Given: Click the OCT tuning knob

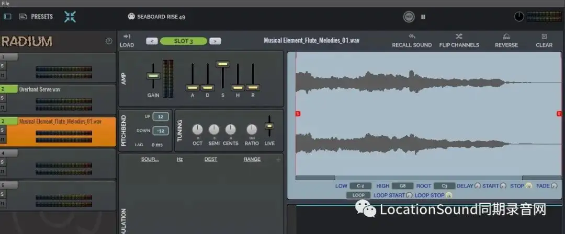Looking at the screenshot, I should point(197,130).
